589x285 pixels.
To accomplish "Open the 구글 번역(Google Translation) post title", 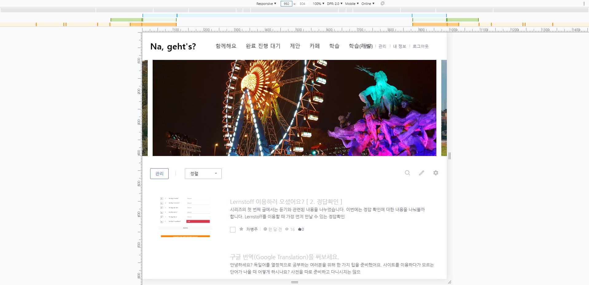I will [284, 257].
